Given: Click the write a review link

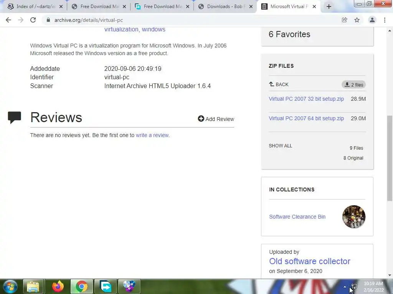Looking at the screenshot, I should click(152, 135).
